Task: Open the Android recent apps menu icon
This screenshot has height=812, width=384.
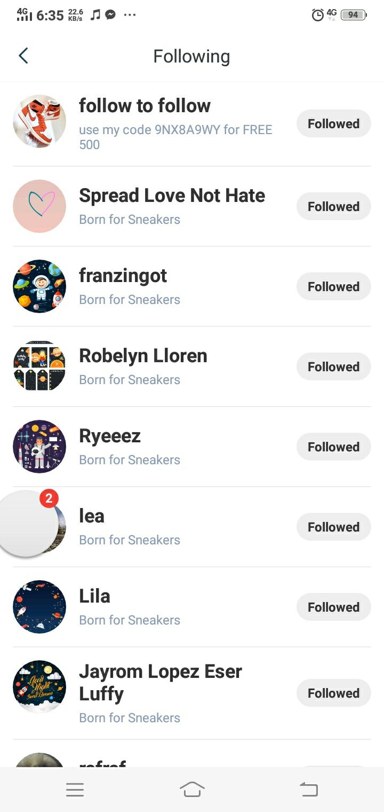Action: pyautogui.click(x=75, y=790)
